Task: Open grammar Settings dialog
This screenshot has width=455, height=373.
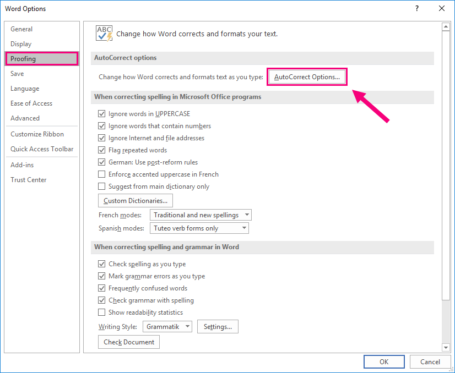Action: pyautogui.click(x=218, y=327)
